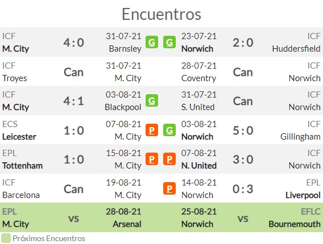Open upcoming Norwich vs Bournemouth fixture

[251, 217]
